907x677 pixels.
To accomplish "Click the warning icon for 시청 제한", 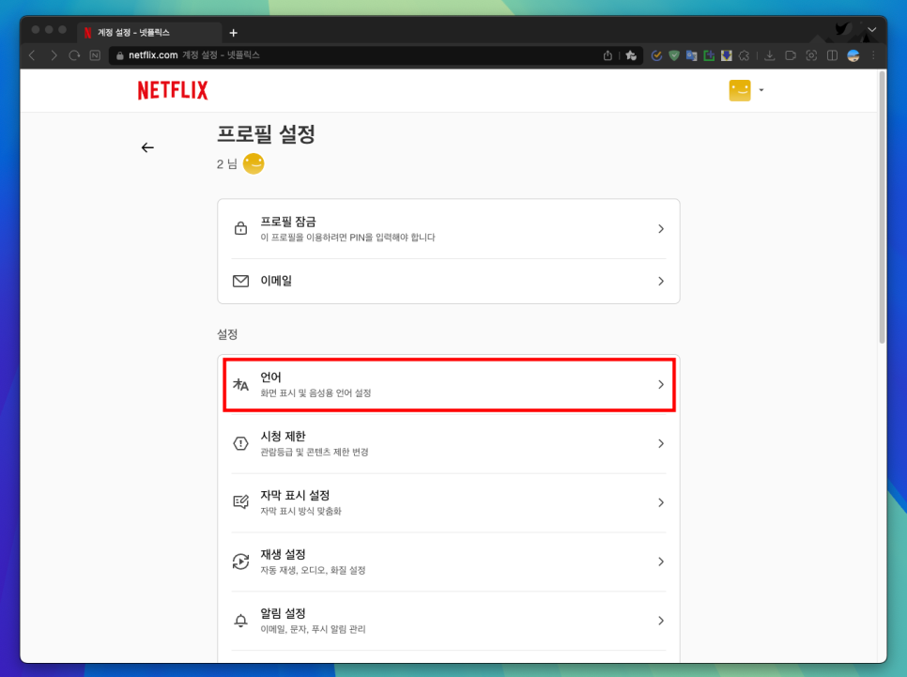I will click(x=240, y=444).
